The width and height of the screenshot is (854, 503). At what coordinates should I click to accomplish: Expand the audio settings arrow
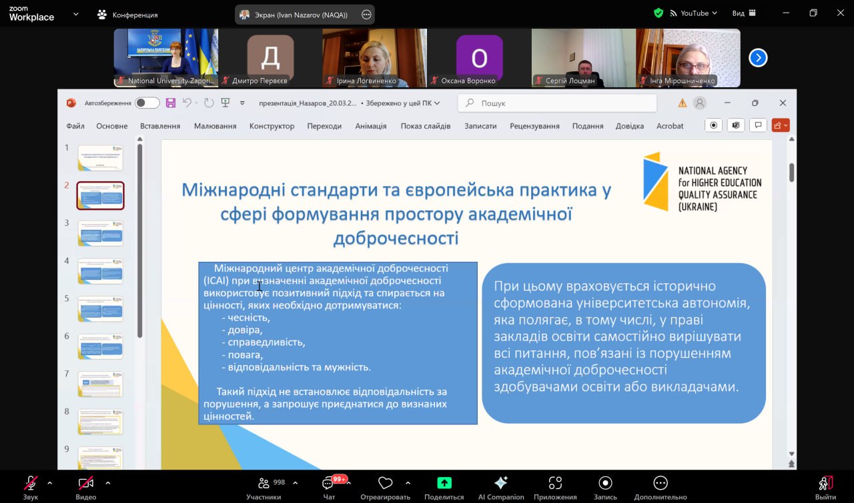pyautogui.click(x=49, y=483)
